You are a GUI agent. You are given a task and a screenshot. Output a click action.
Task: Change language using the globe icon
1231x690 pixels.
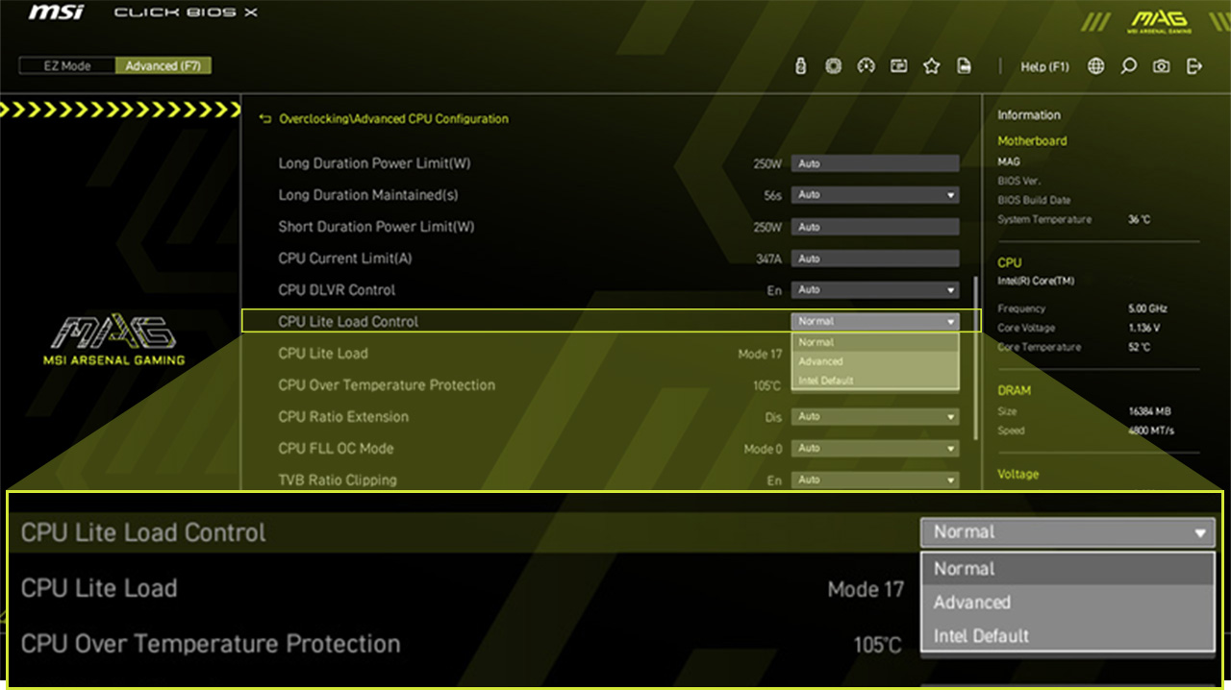1095,65
